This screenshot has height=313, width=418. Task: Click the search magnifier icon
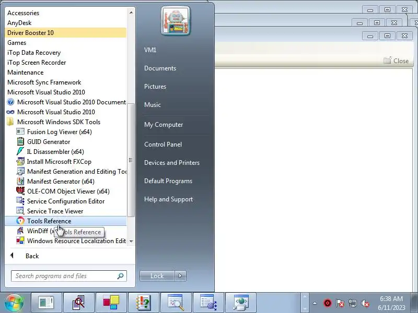(120, 276)
